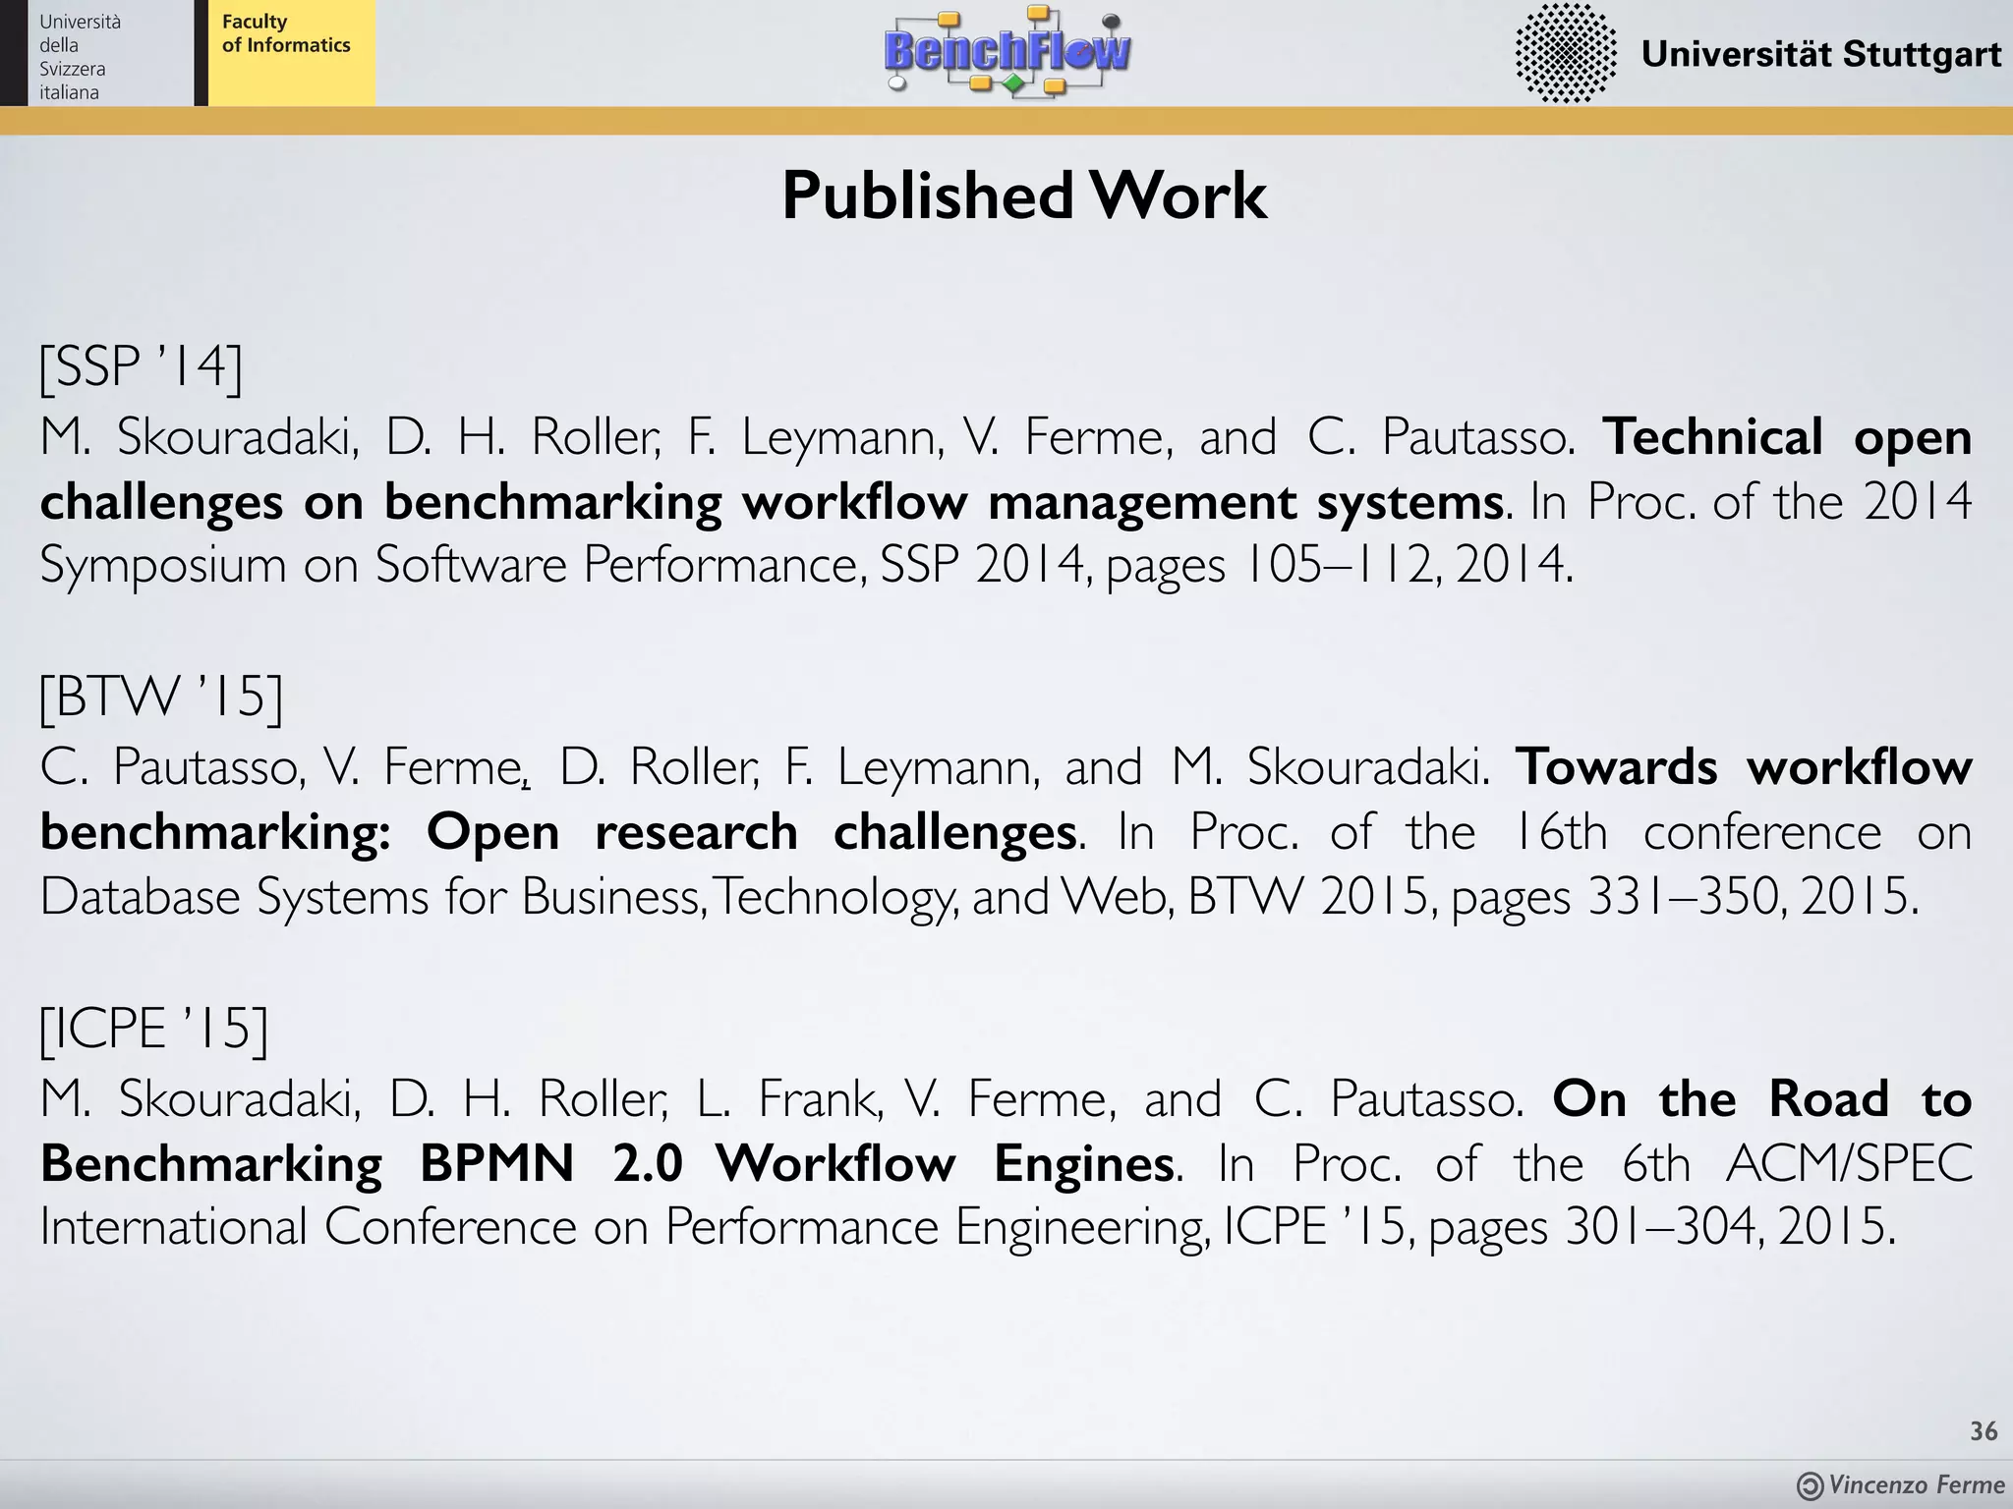Click 'Technical open' in the first paper title
The height and width of the screenshot is (1509, 2013).
(x=1787, y=438)
